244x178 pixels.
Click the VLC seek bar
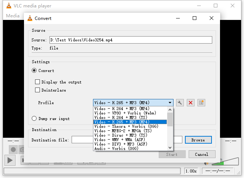tap(92, 171)
